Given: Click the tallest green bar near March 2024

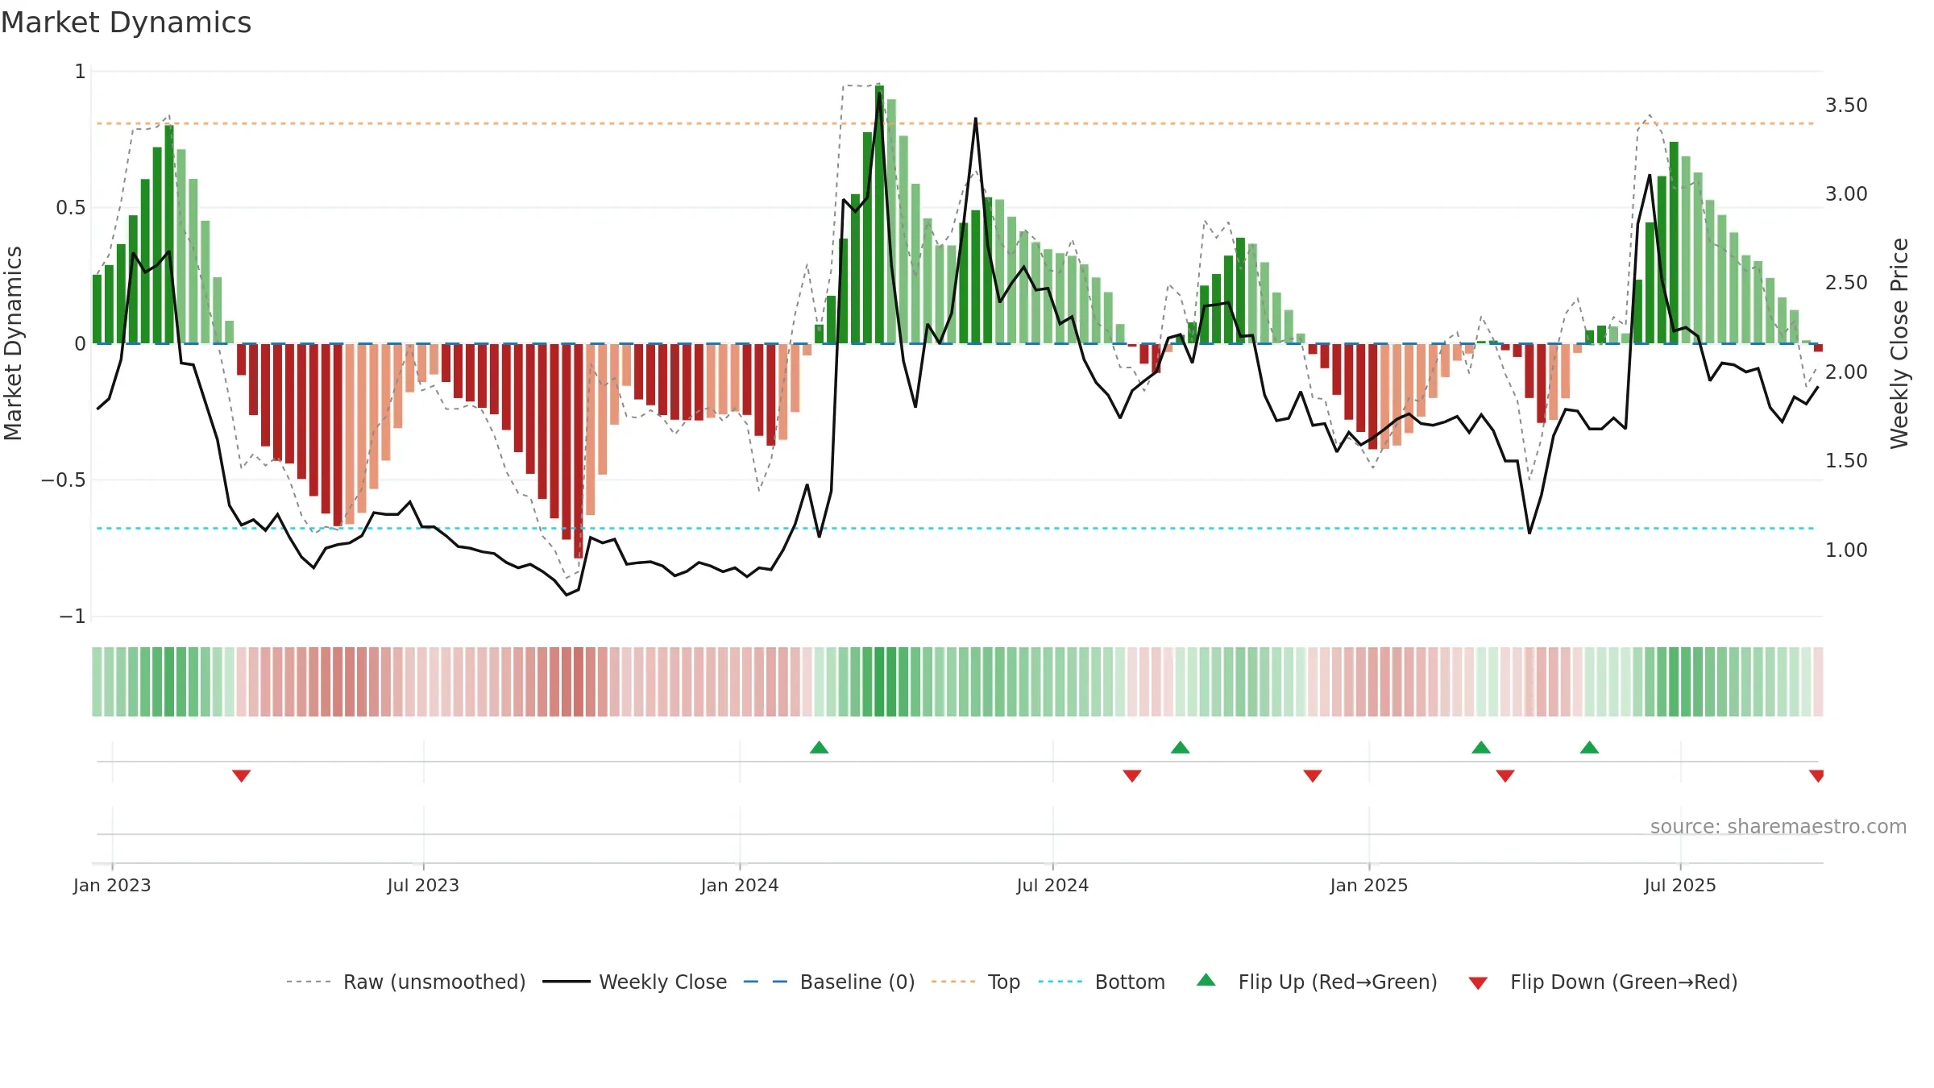Looking at the screenshot, I should [x=879, y=214].
